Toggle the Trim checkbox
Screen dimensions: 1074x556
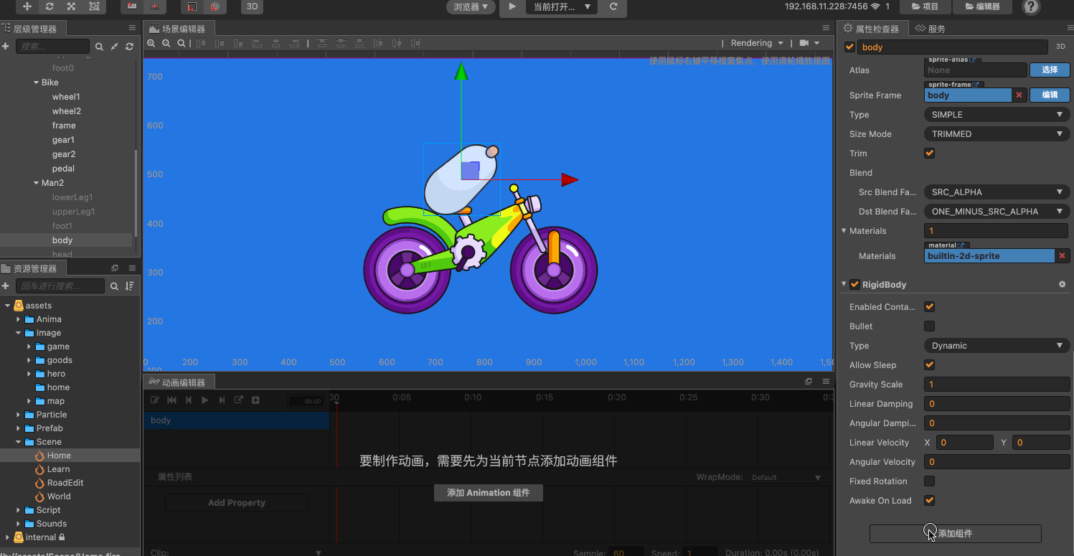[x=930, y=154]
